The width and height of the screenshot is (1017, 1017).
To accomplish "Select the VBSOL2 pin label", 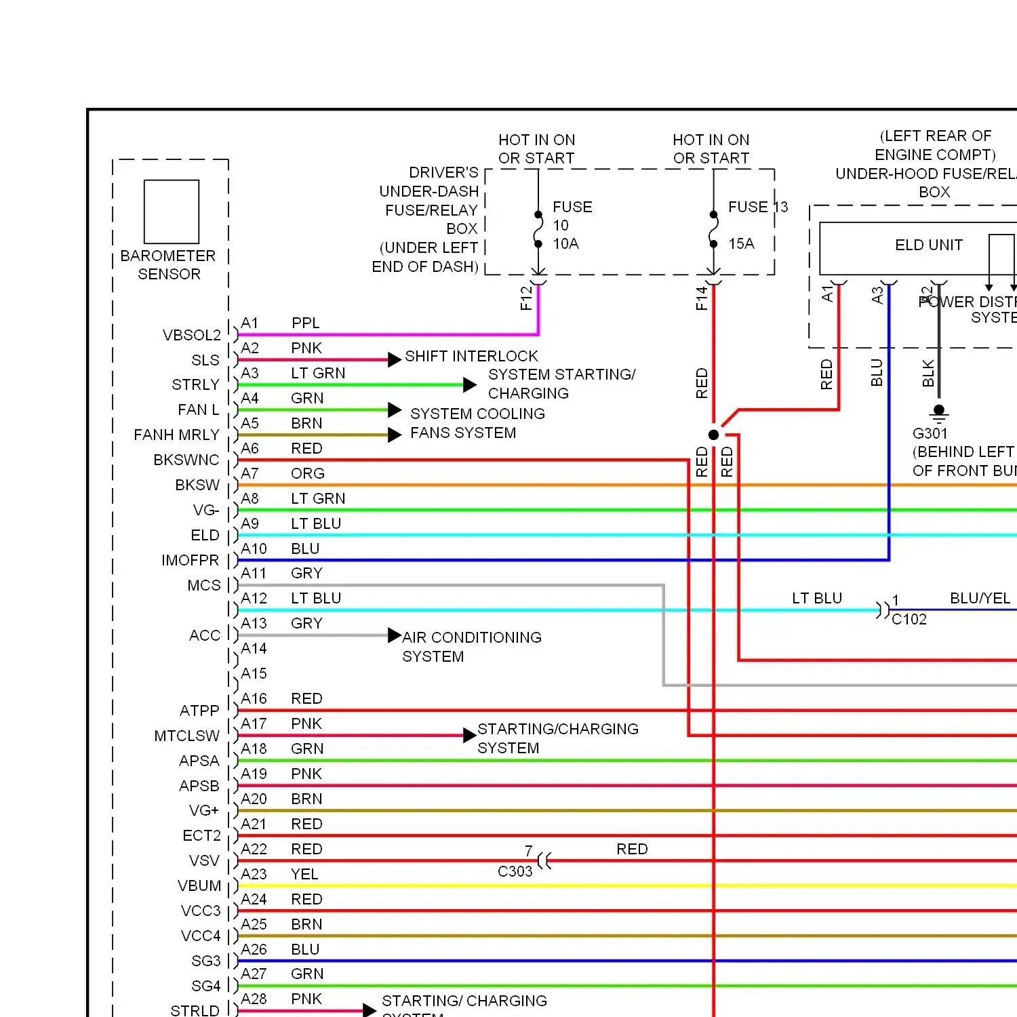I will pos(192,335).
